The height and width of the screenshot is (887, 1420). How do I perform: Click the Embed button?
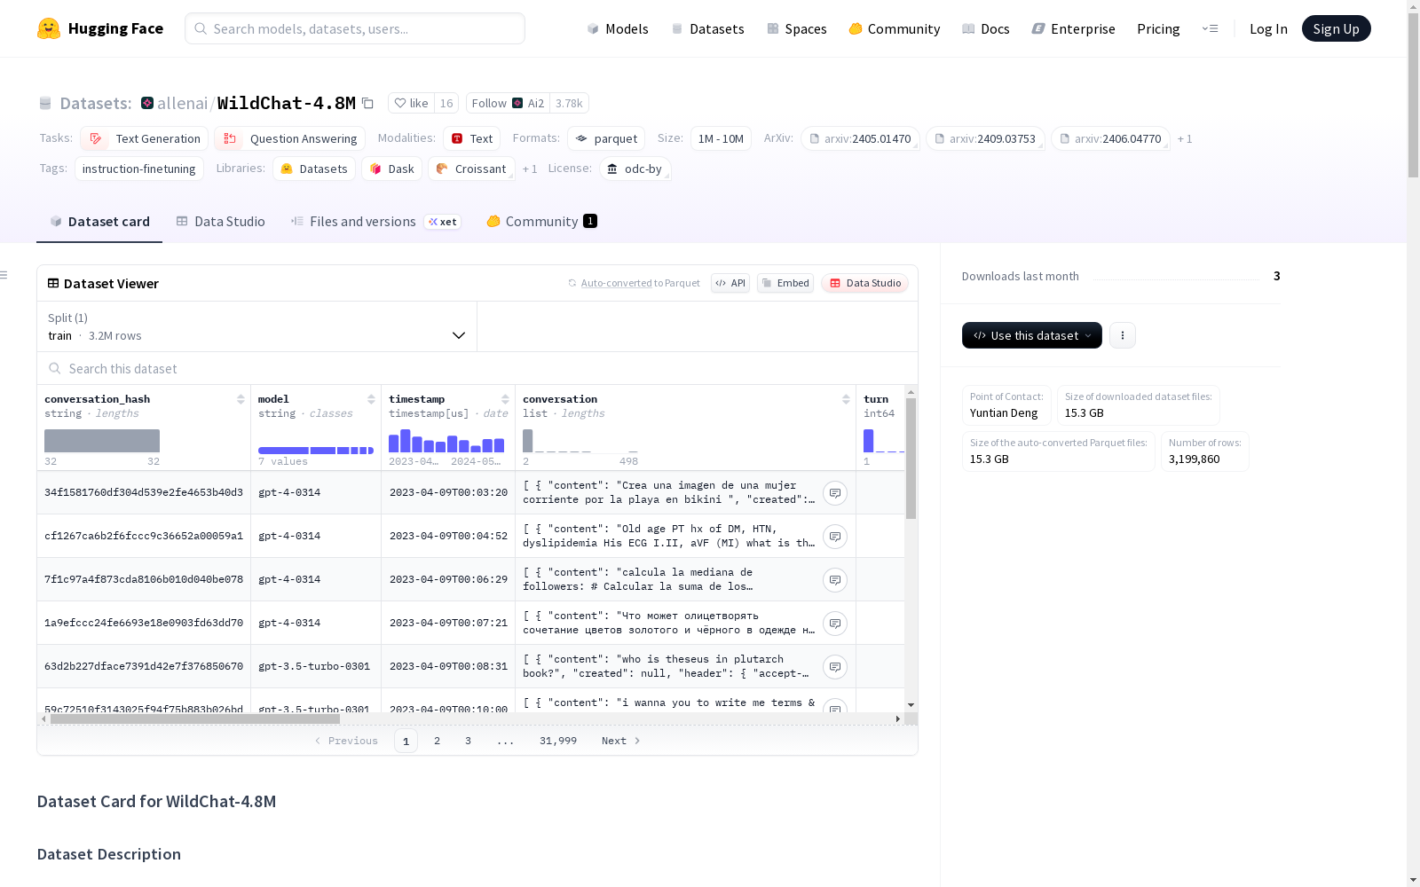(785, 283)
